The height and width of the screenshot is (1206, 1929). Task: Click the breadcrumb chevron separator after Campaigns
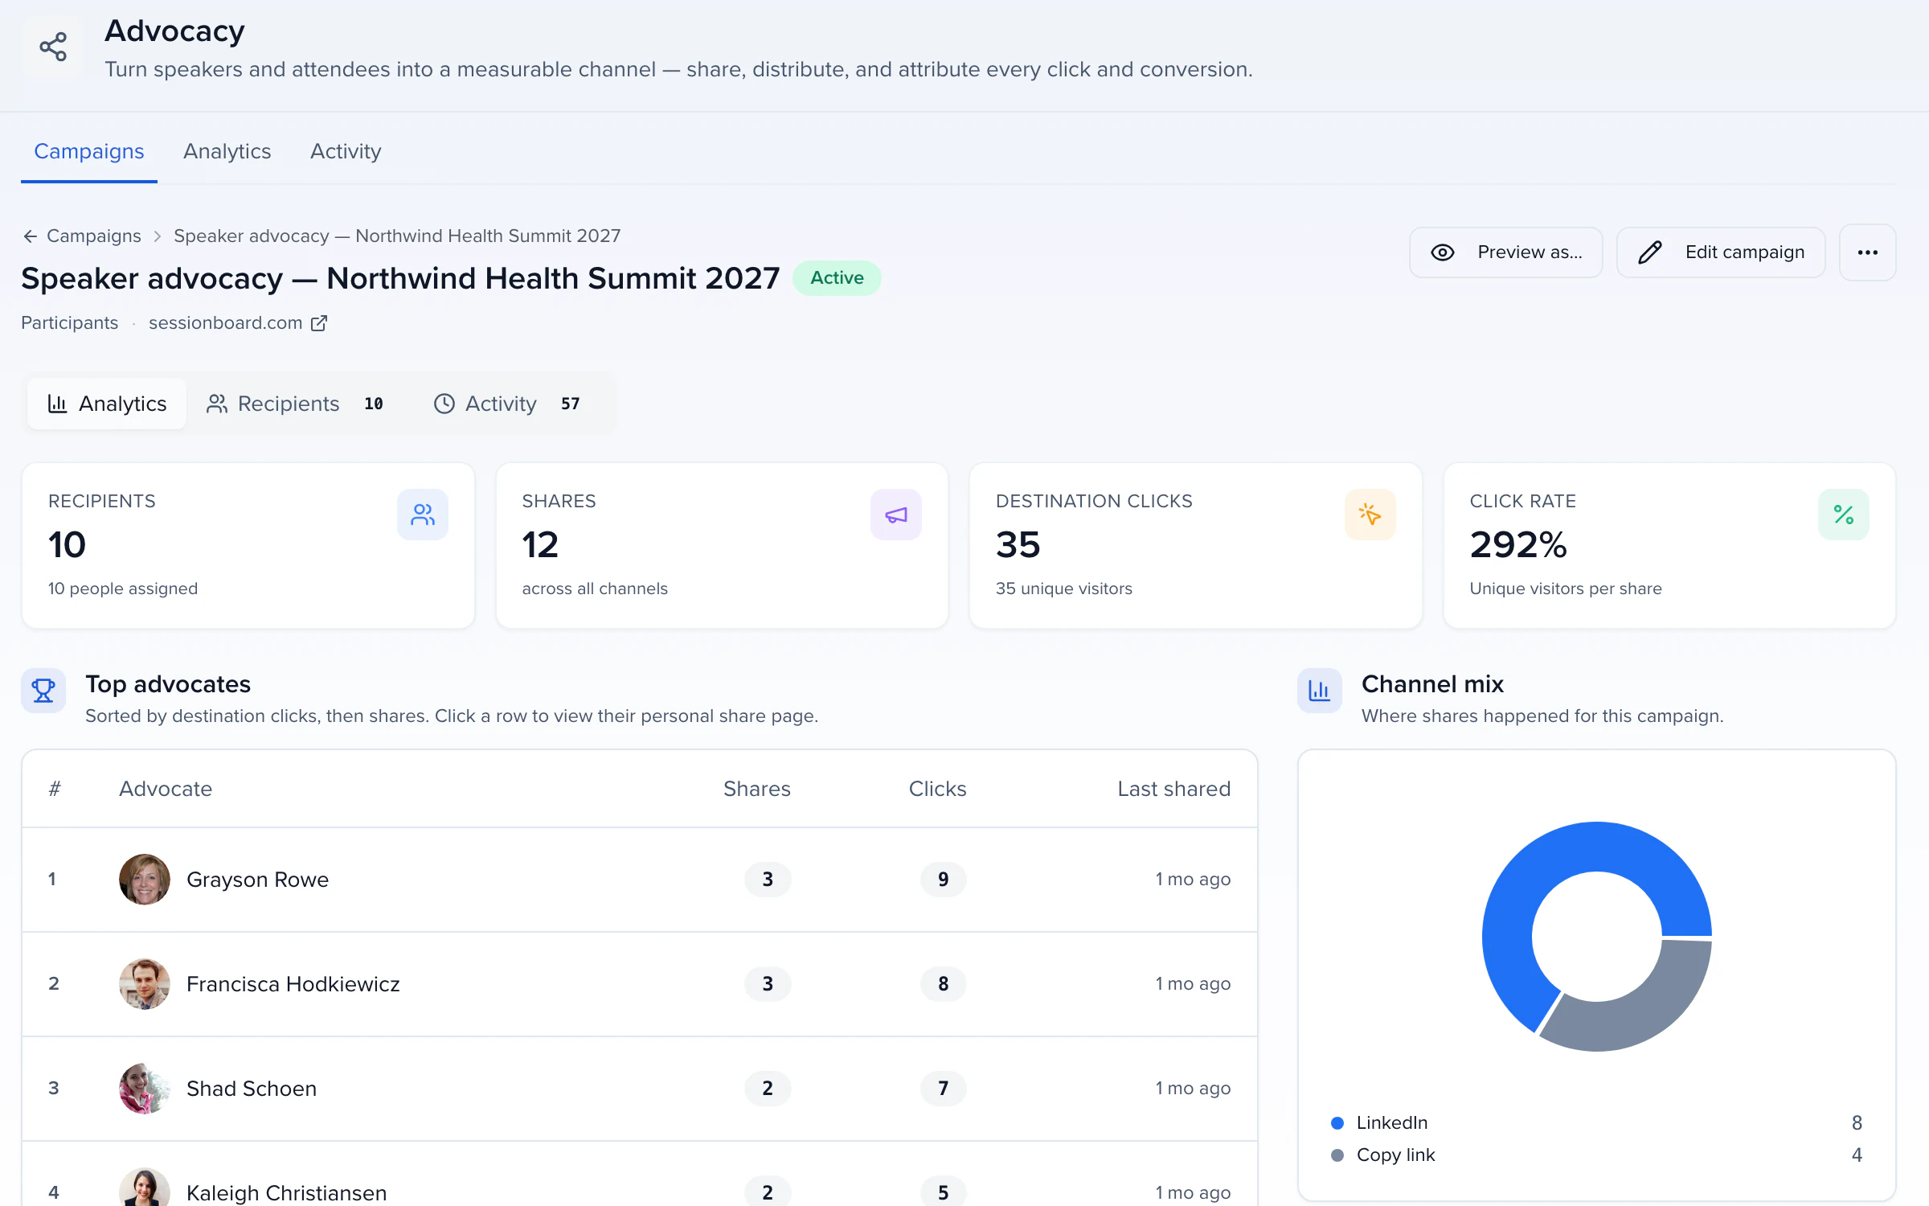click(158, 236)
